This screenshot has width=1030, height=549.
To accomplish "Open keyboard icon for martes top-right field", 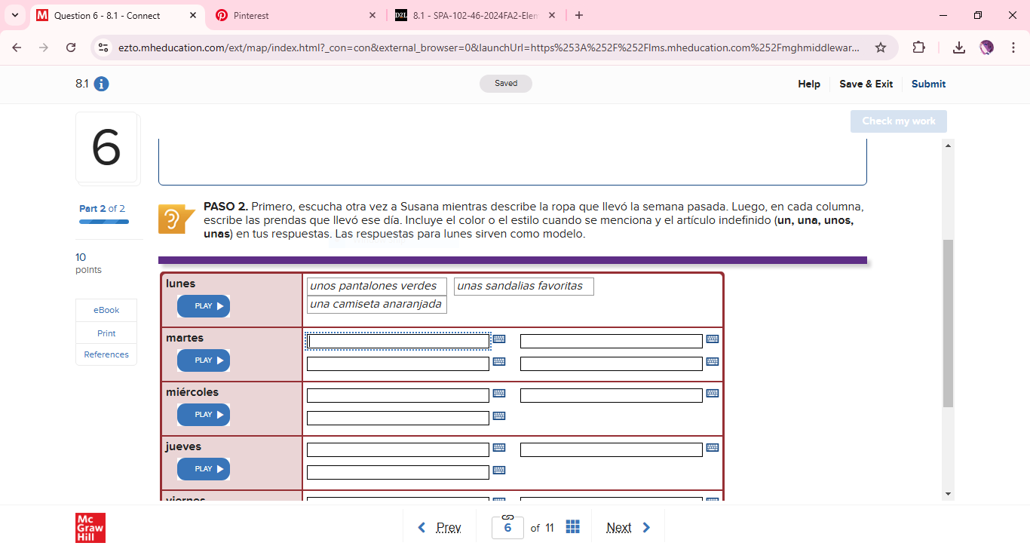I will [x=713, y=339].
